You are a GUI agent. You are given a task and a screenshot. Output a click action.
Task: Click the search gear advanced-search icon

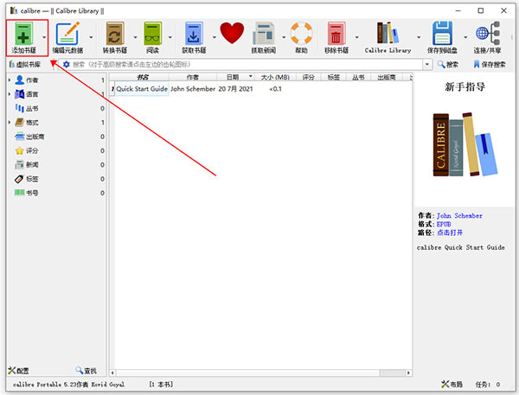coord(67,64)
